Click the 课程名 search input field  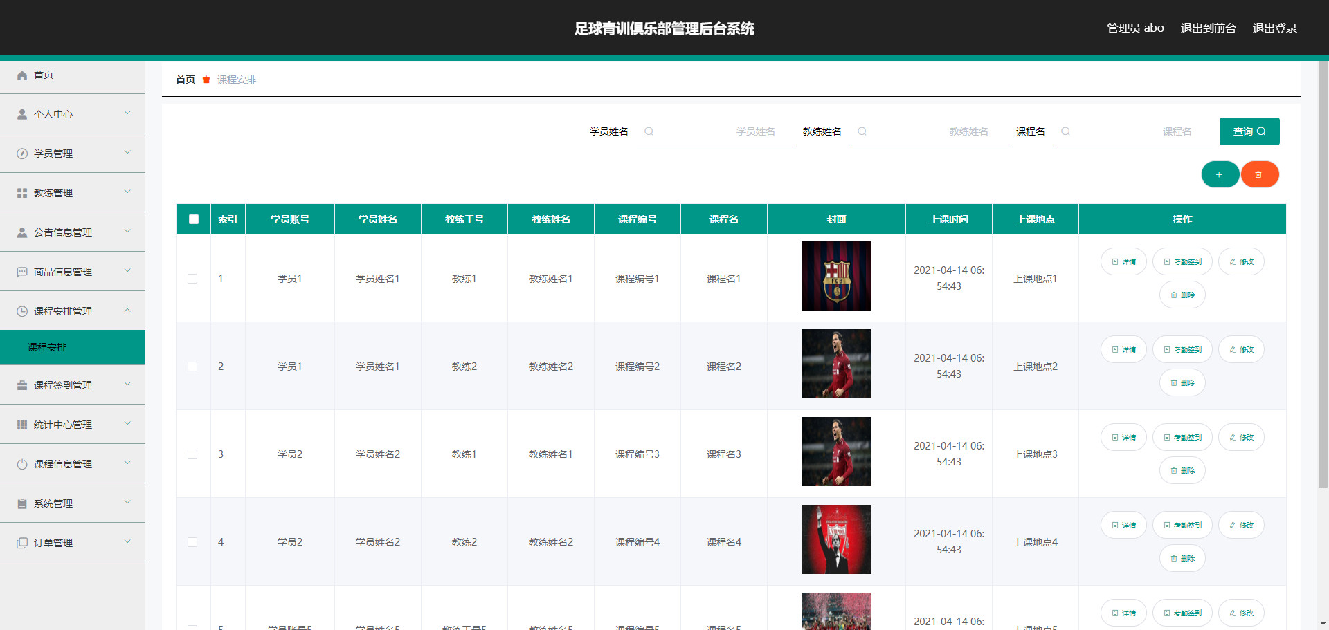pos(1133,131)
